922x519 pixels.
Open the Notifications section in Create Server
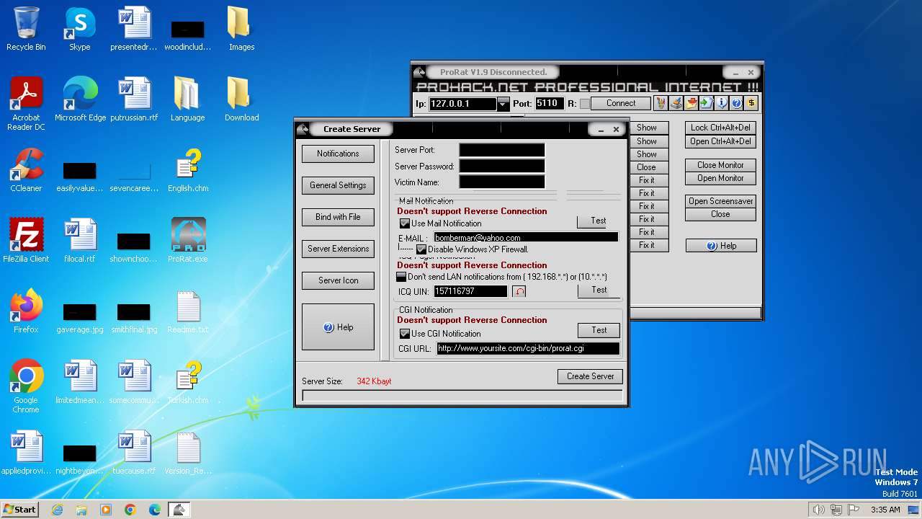[338, 154]
